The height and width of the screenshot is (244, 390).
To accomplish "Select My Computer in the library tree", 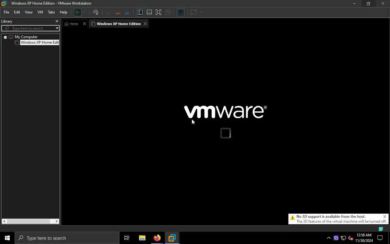I will click(26, 37).
